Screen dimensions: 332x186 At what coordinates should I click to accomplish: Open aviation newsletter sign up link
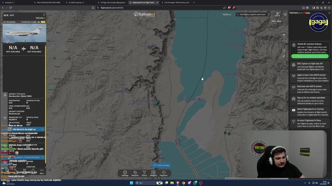point(310,100)
